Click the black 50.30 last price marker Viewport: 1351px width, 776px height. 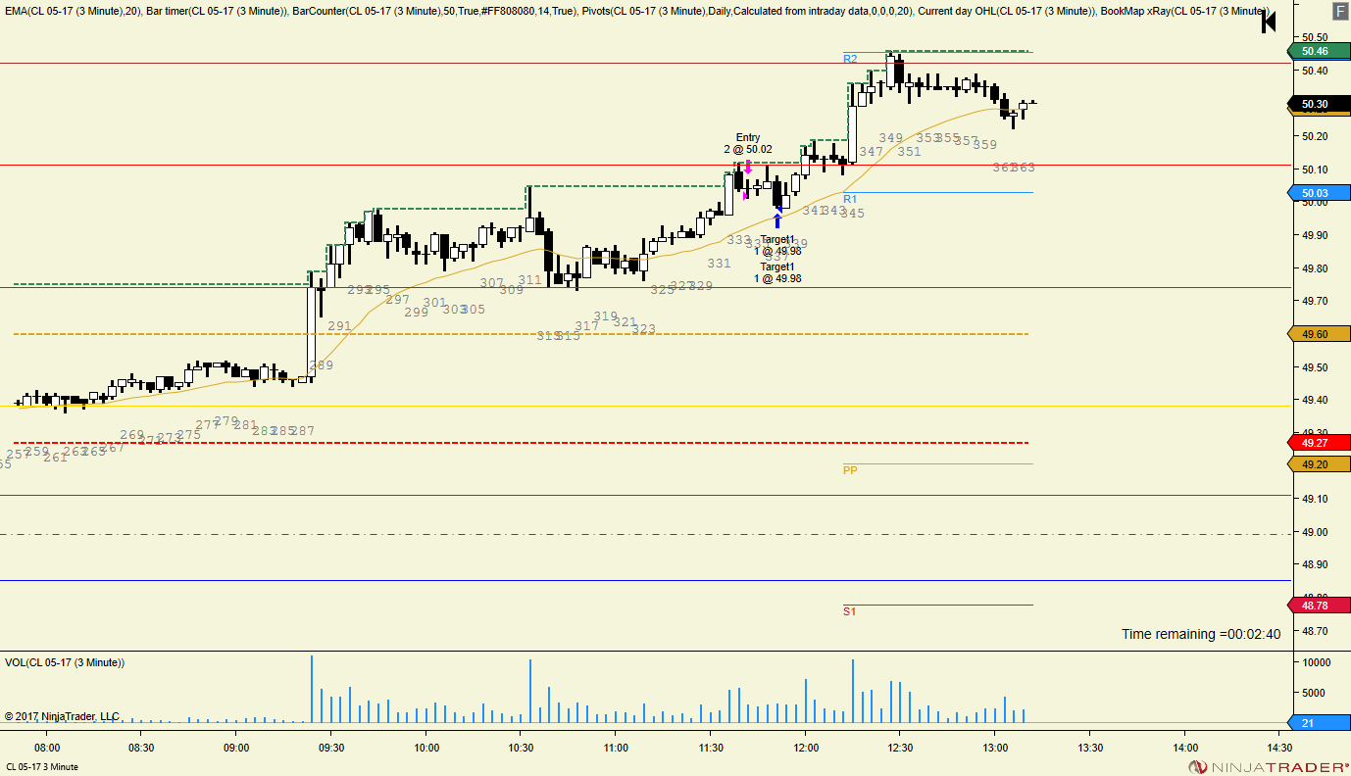point(1321,104)
